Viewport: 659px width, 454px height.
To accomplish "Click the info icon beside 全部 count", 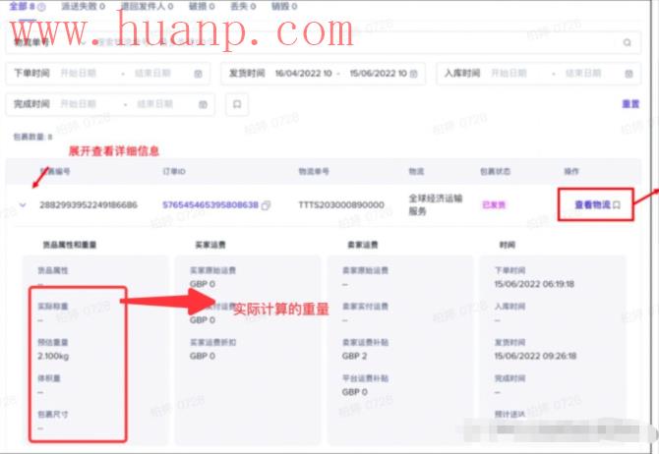I will [x=42, y=7].
